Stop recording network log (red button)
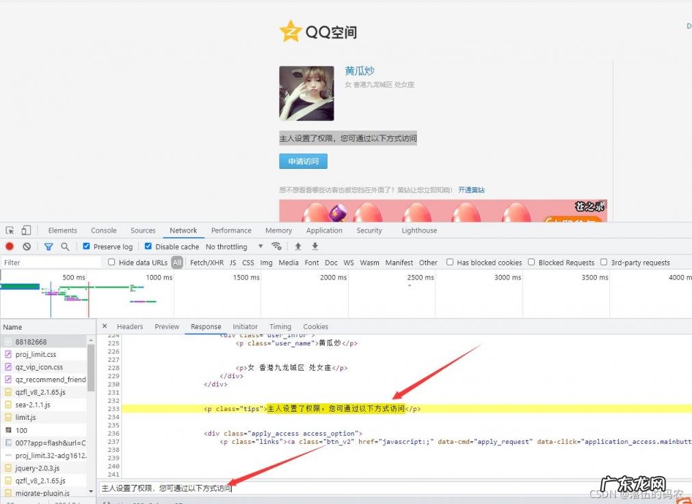Screen dimensions: 692x504 tap(10, 247)
